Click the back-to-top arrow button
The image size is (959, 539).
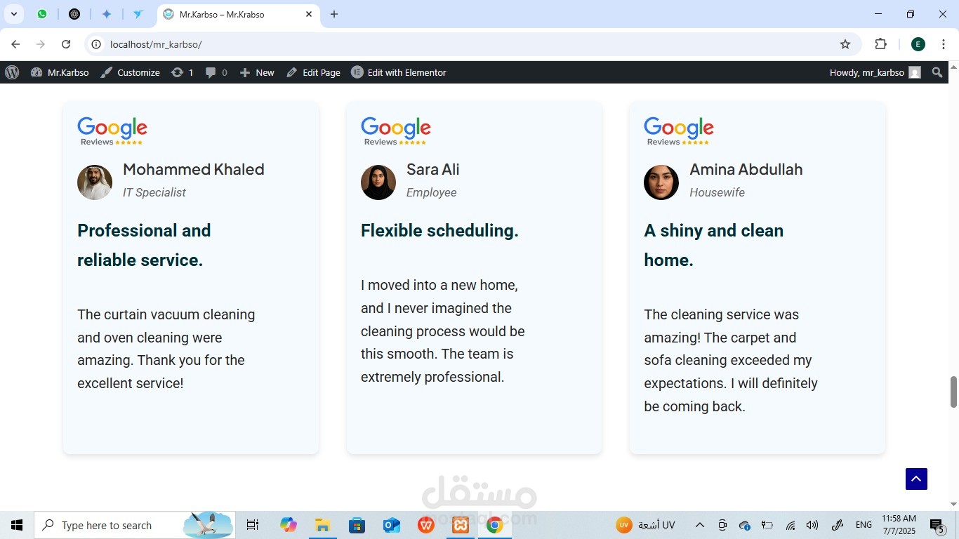pyautogui.click(x=916, y=479)
